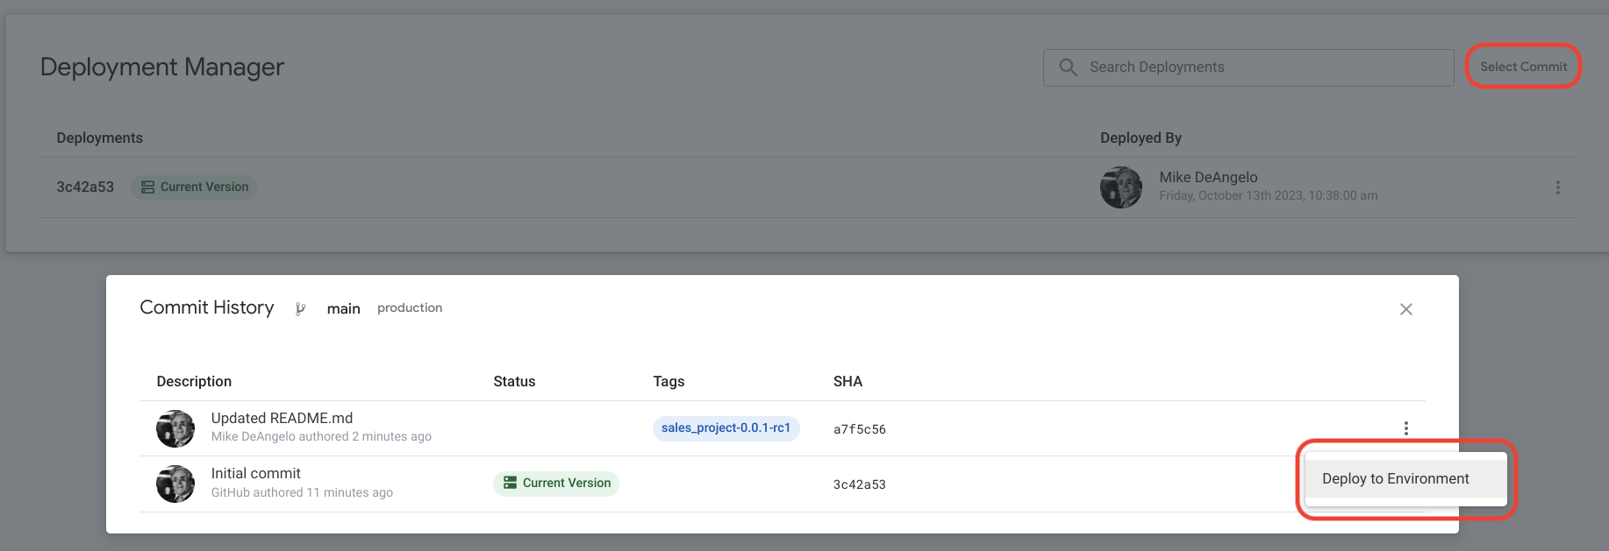
Task: Select the production environment label
Action: point(410,308)
